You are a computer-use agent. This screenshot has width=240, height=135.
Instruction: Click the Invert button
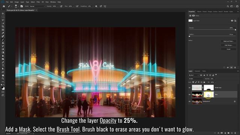tap(228, 49)
